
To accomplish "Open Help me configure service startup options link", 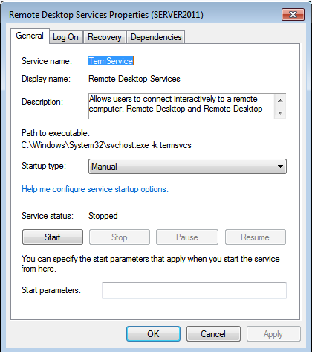I will coord(95,189).
